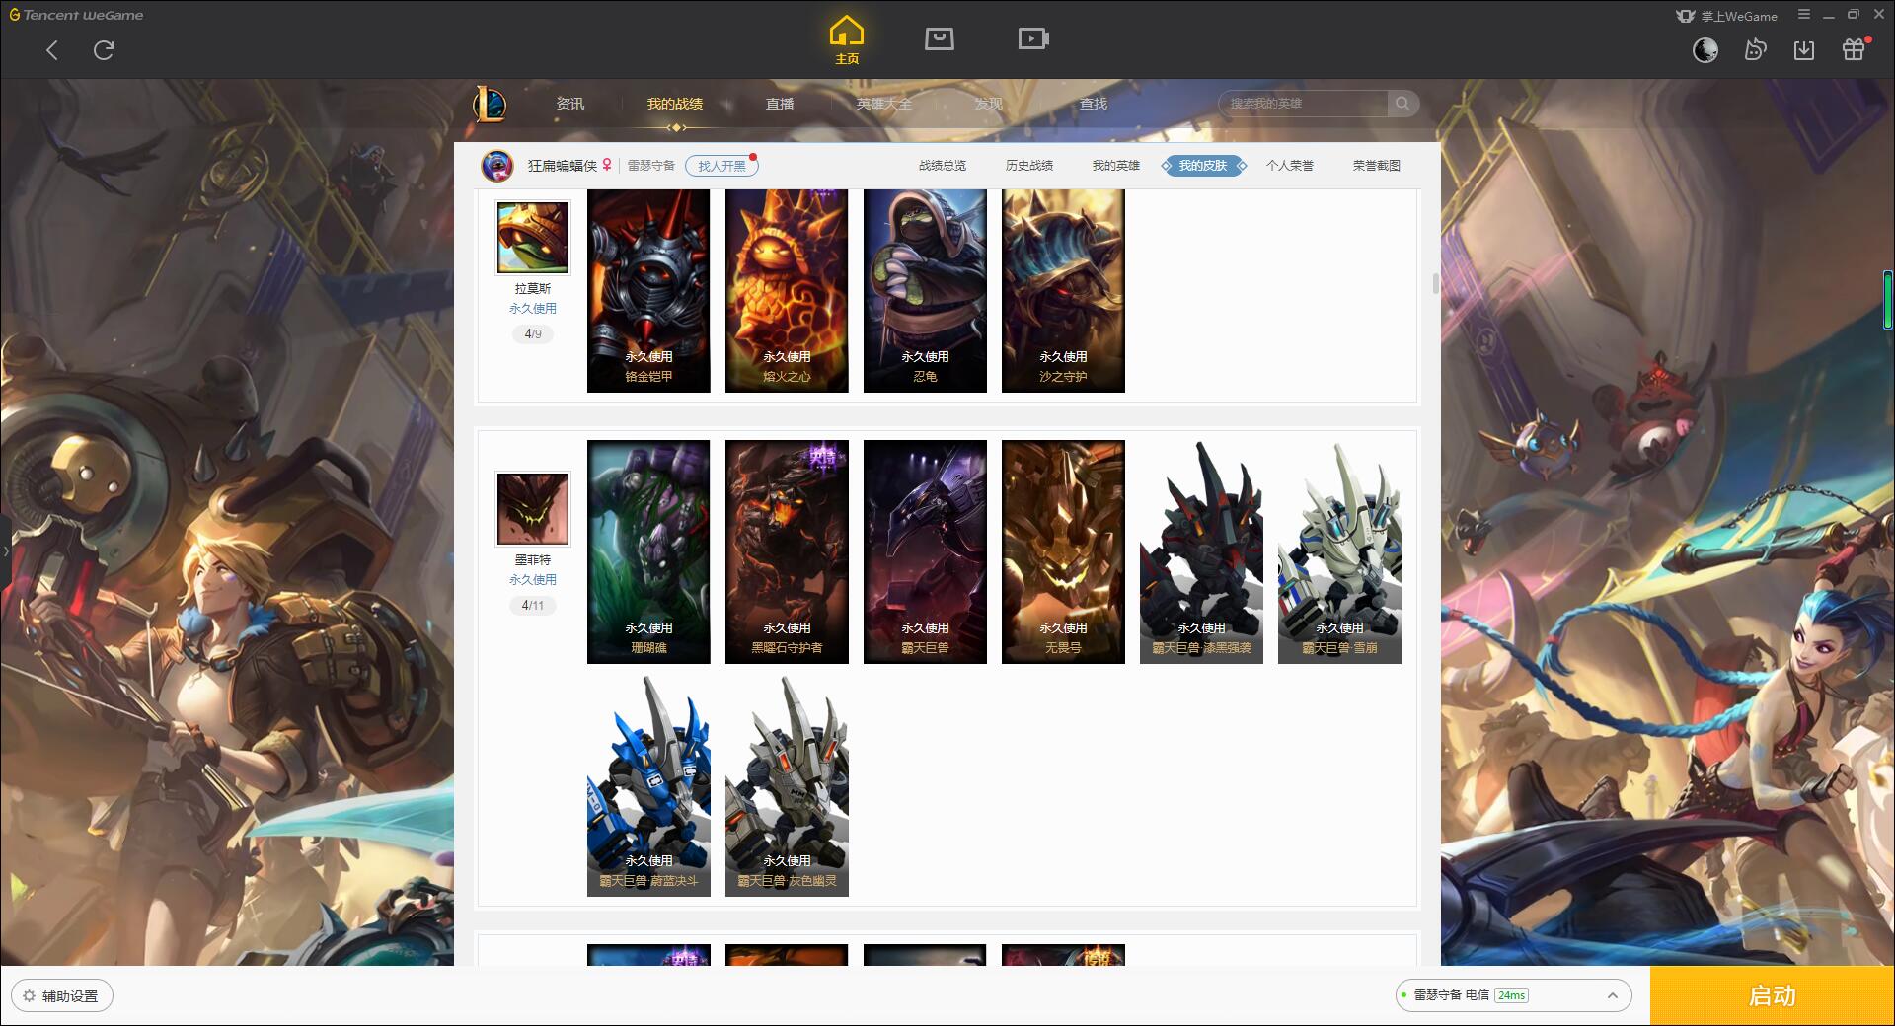Open the 我的战绩 tab
Screen dimensions: 1895x1026
[675, 104]
